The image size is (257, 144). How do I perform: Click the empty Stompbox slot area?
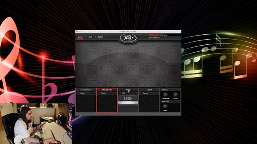(107, 103)
